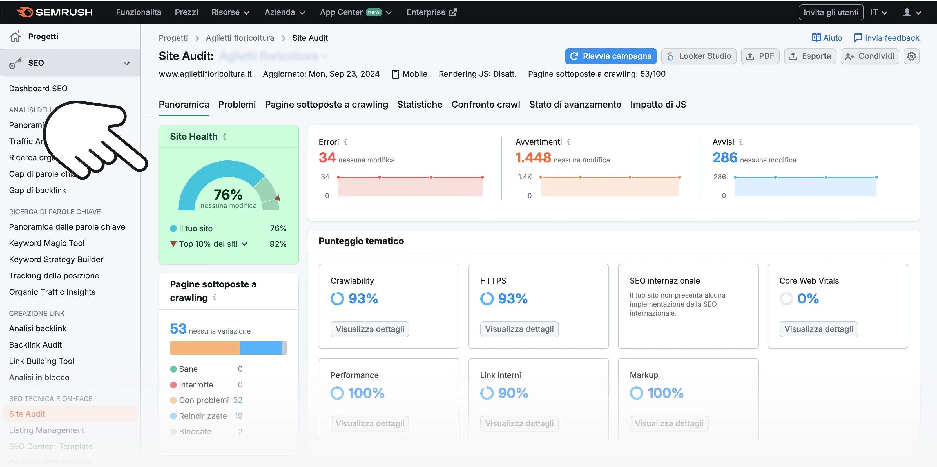Click the Site Health 76% gauge
937x467 pixels.
[228, 186]
